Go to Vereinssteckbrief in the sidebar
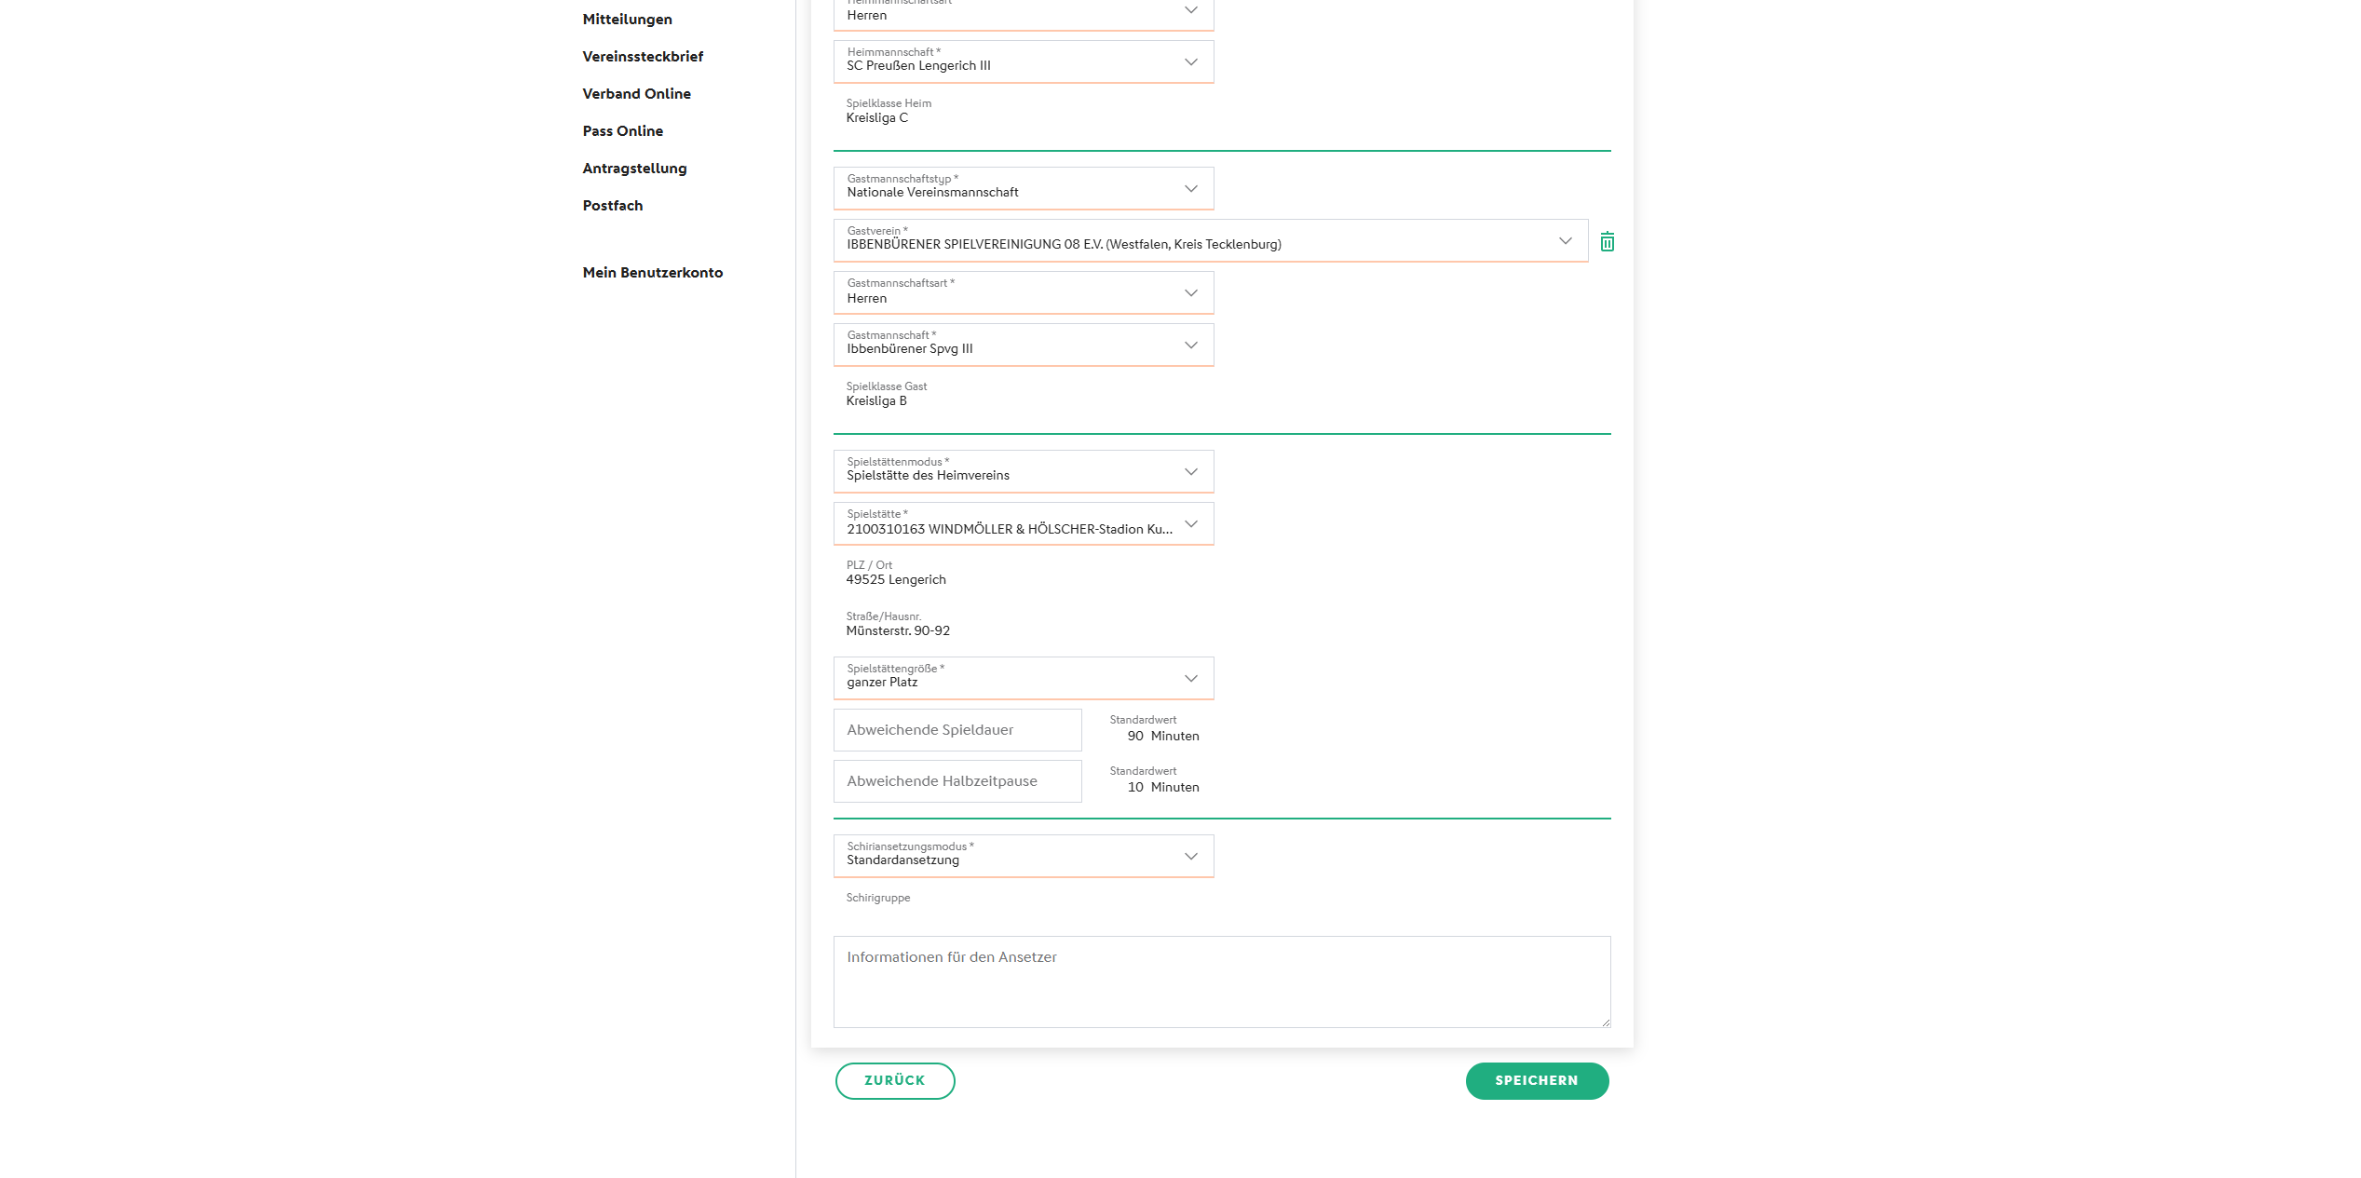The image size is (2361, 1178). (x=643, y=57)
